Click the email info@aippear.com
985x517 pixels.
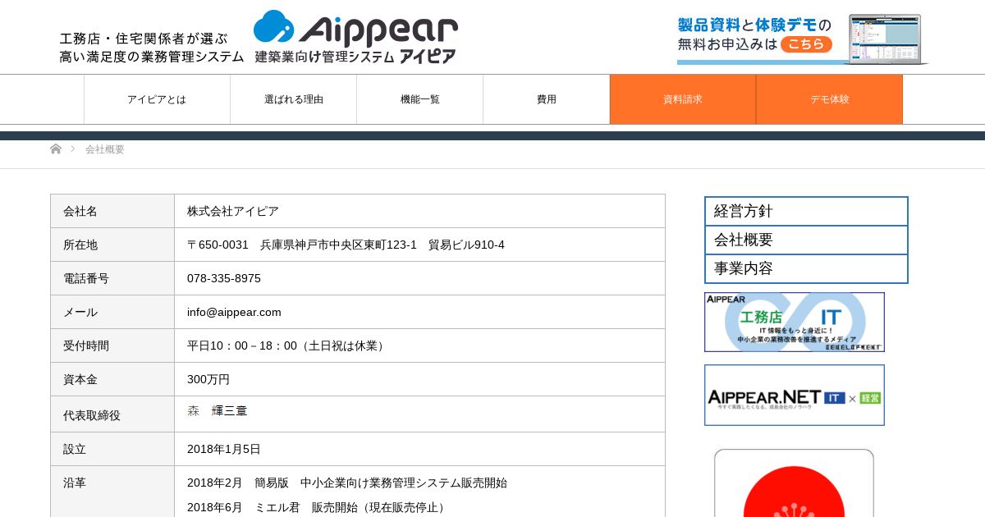234,312
